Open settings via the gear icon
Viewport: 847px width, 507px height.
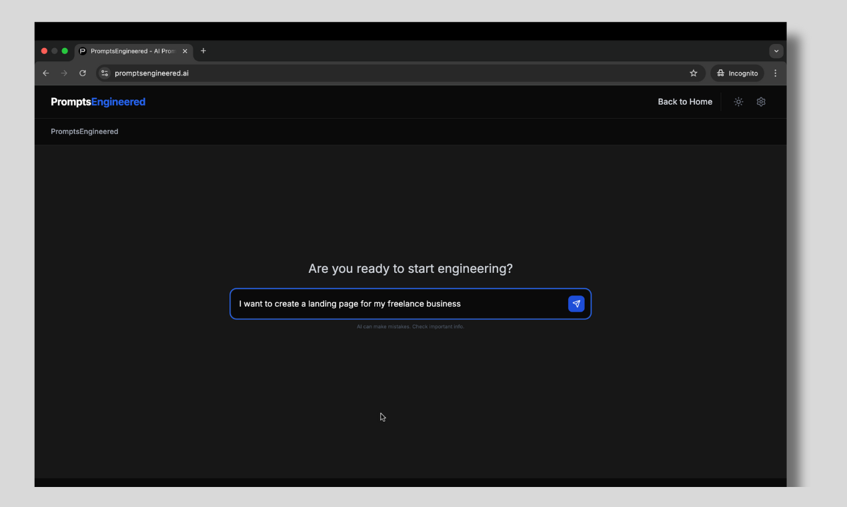click(x=761, y=102)
